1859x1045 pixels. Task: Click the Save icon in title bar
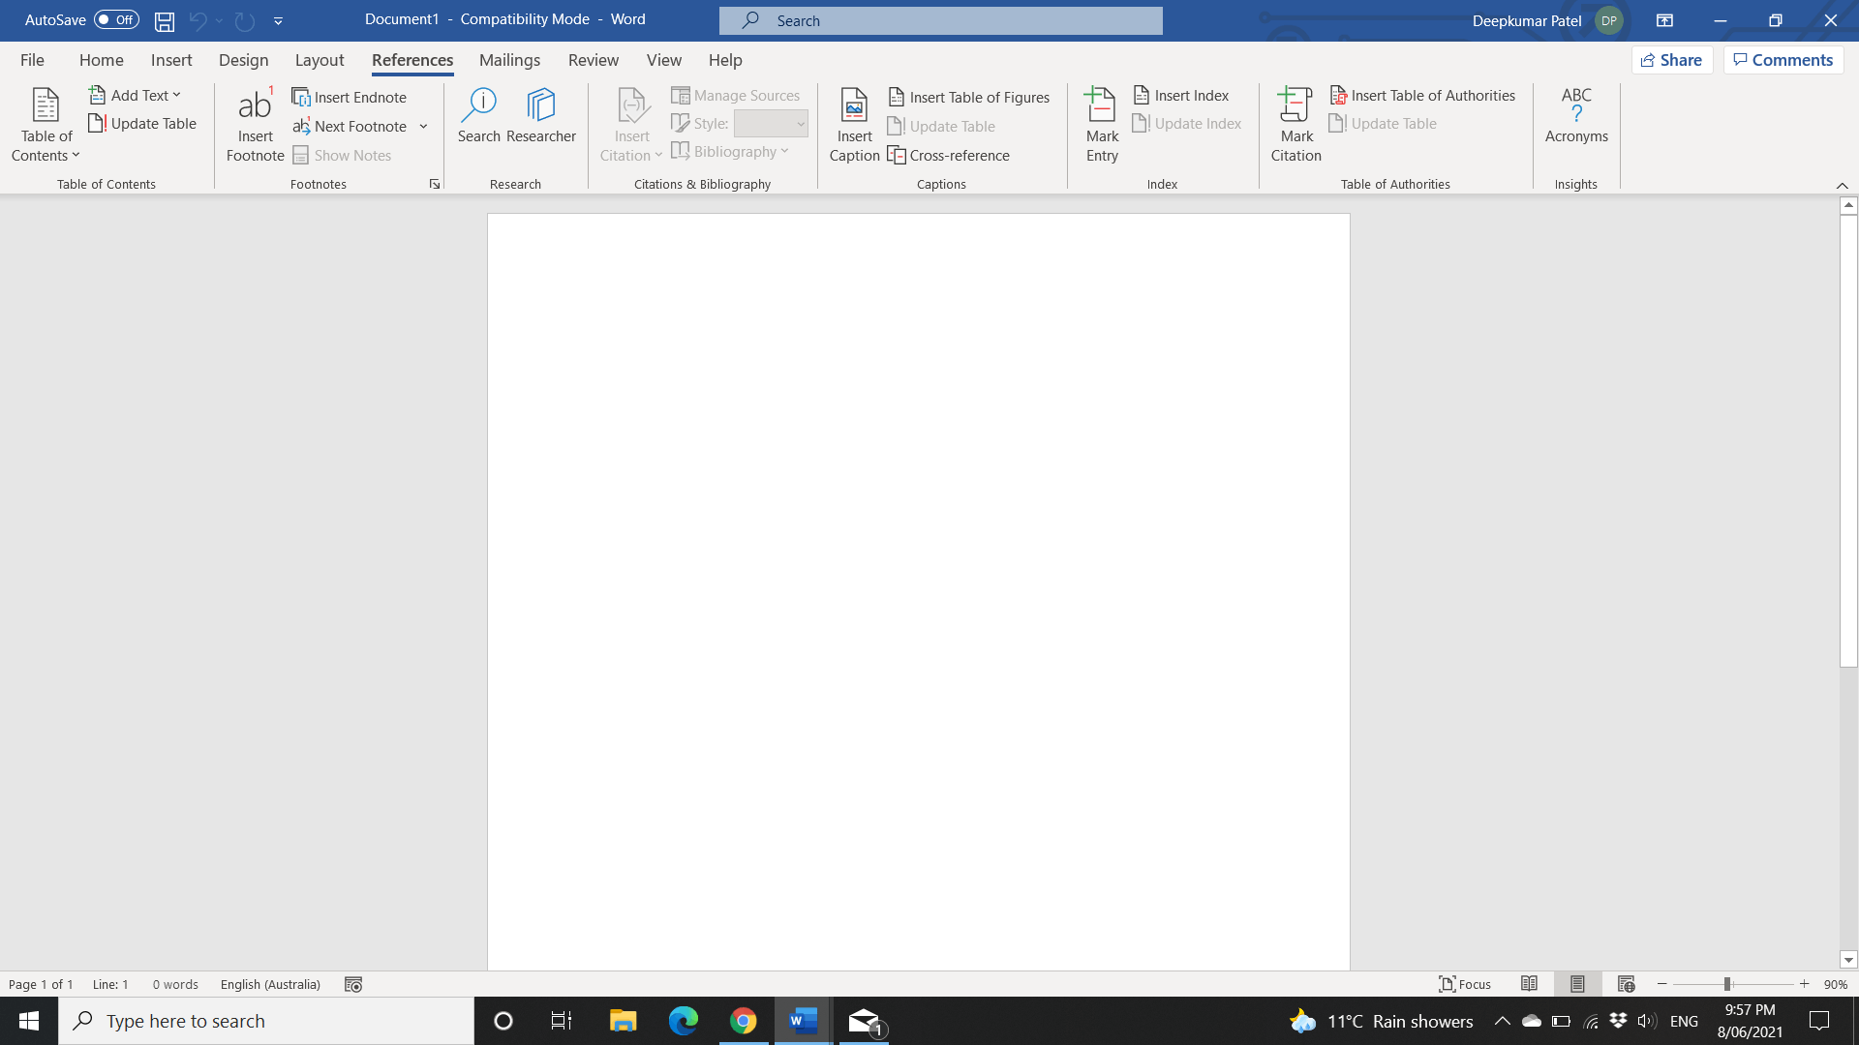(165, 20)
